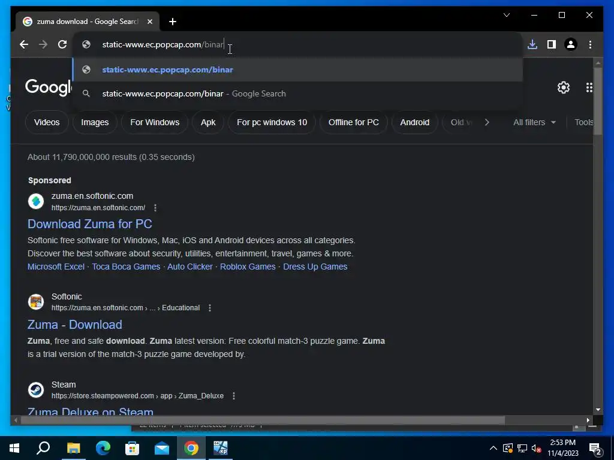Viewport: 614px width, 460px height.
Task: Open the Tools option
Action: coord(583,122)
